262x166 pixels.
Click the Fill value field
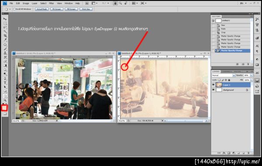click(x=247, y=80)
